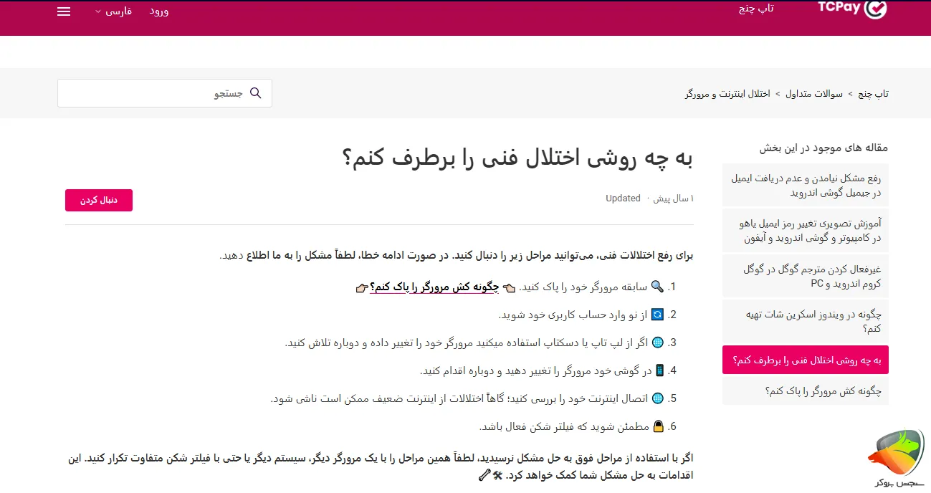Click the سنجش بروکر logo at bottom right
The width and height of the screenshot is (931, 493).
(x=896, y=454)
